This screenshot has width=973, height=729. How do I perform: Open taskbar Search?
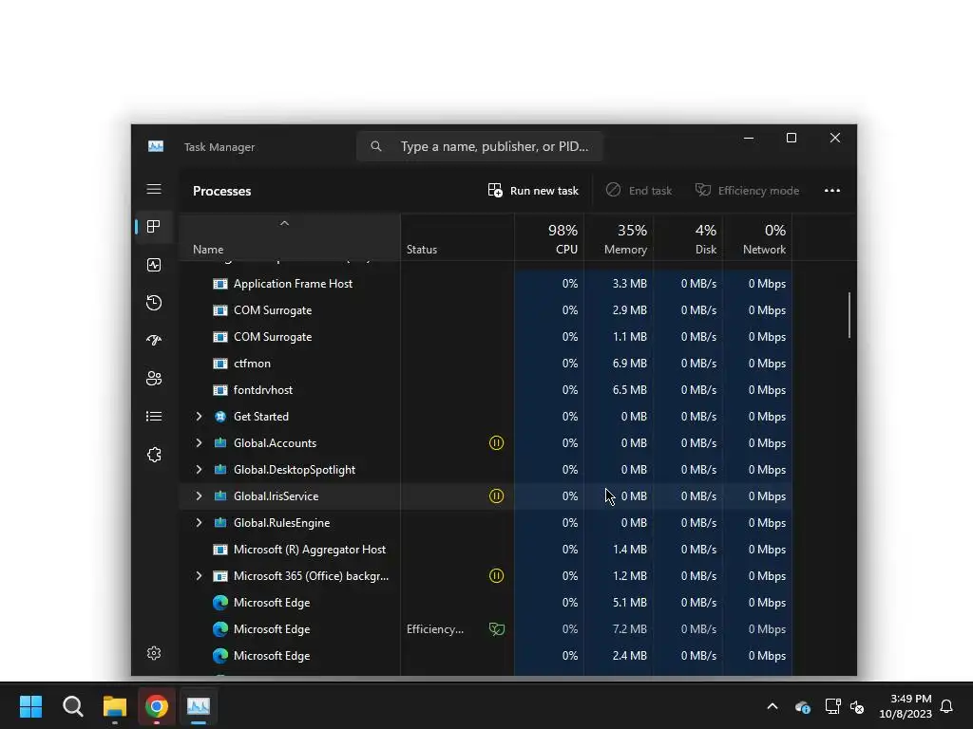point(72,706)
